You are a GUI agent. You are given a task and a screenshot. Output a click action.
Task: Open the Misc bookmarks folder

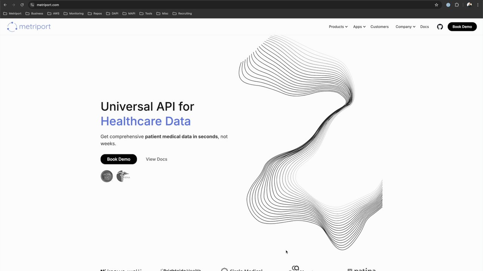point(162,14)
